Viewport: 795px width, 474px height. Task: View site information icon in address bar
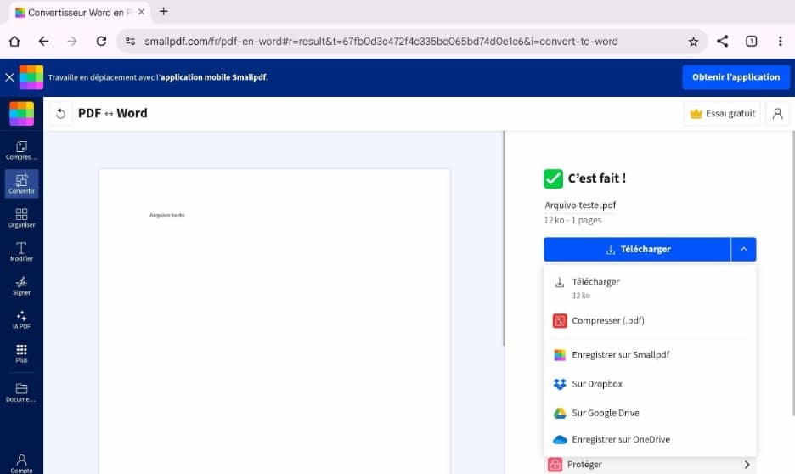pos(130,42)
